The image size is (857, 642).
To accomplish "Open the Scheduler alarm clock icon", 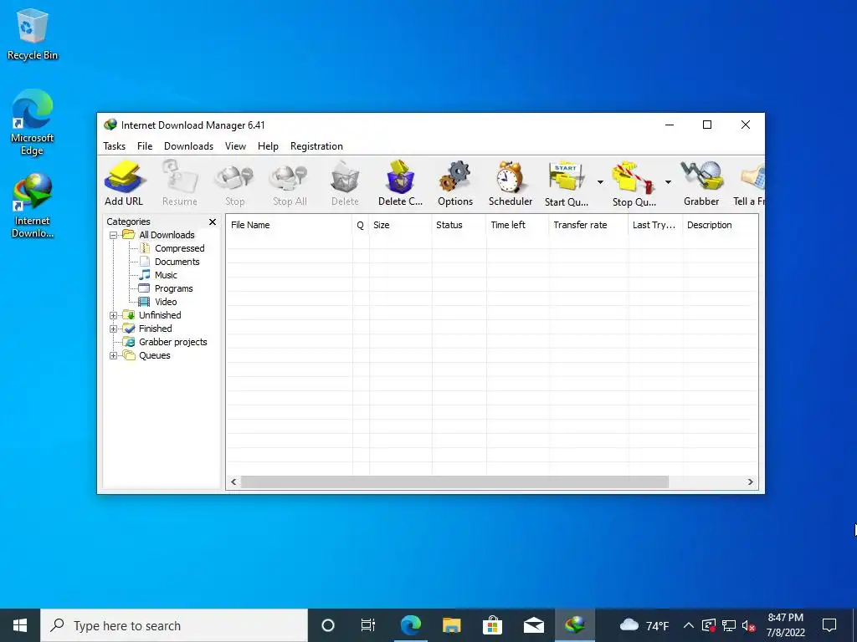I will (510, 183).
